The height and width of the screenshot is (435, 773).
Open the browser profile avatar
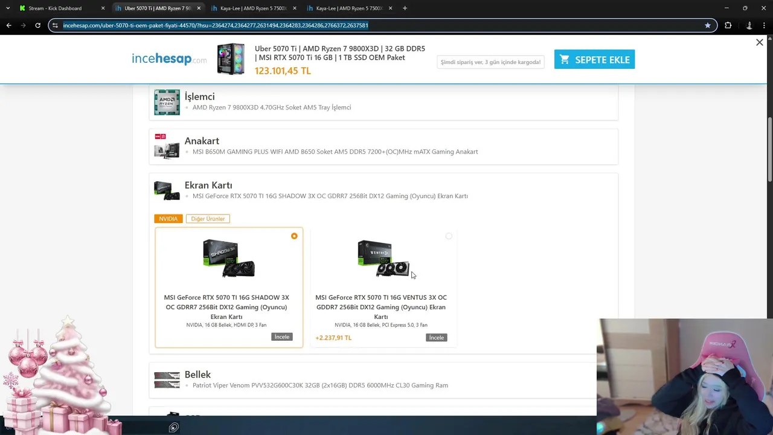749,25
